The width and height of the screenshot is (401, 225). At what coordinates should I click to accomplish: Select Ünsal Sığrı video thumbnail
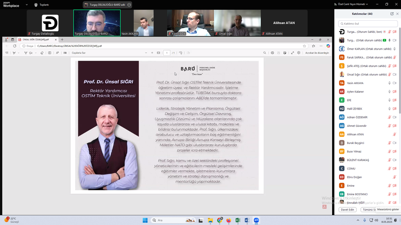pyautogui.click(x=237, y=23)
